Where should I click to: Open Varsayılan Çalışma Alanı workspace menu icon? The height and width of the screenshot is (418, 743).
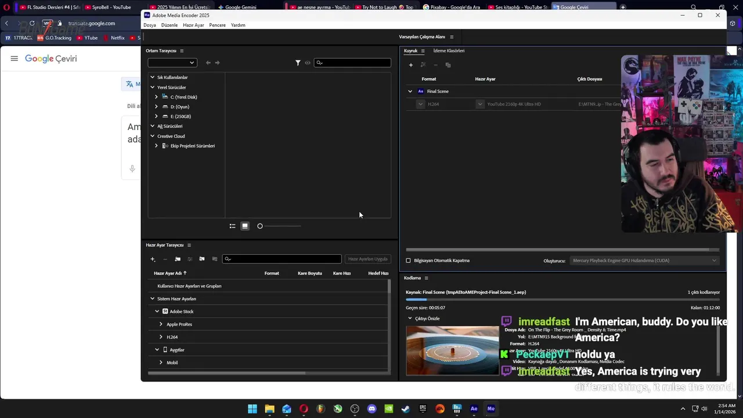click(x=452, y=37)
